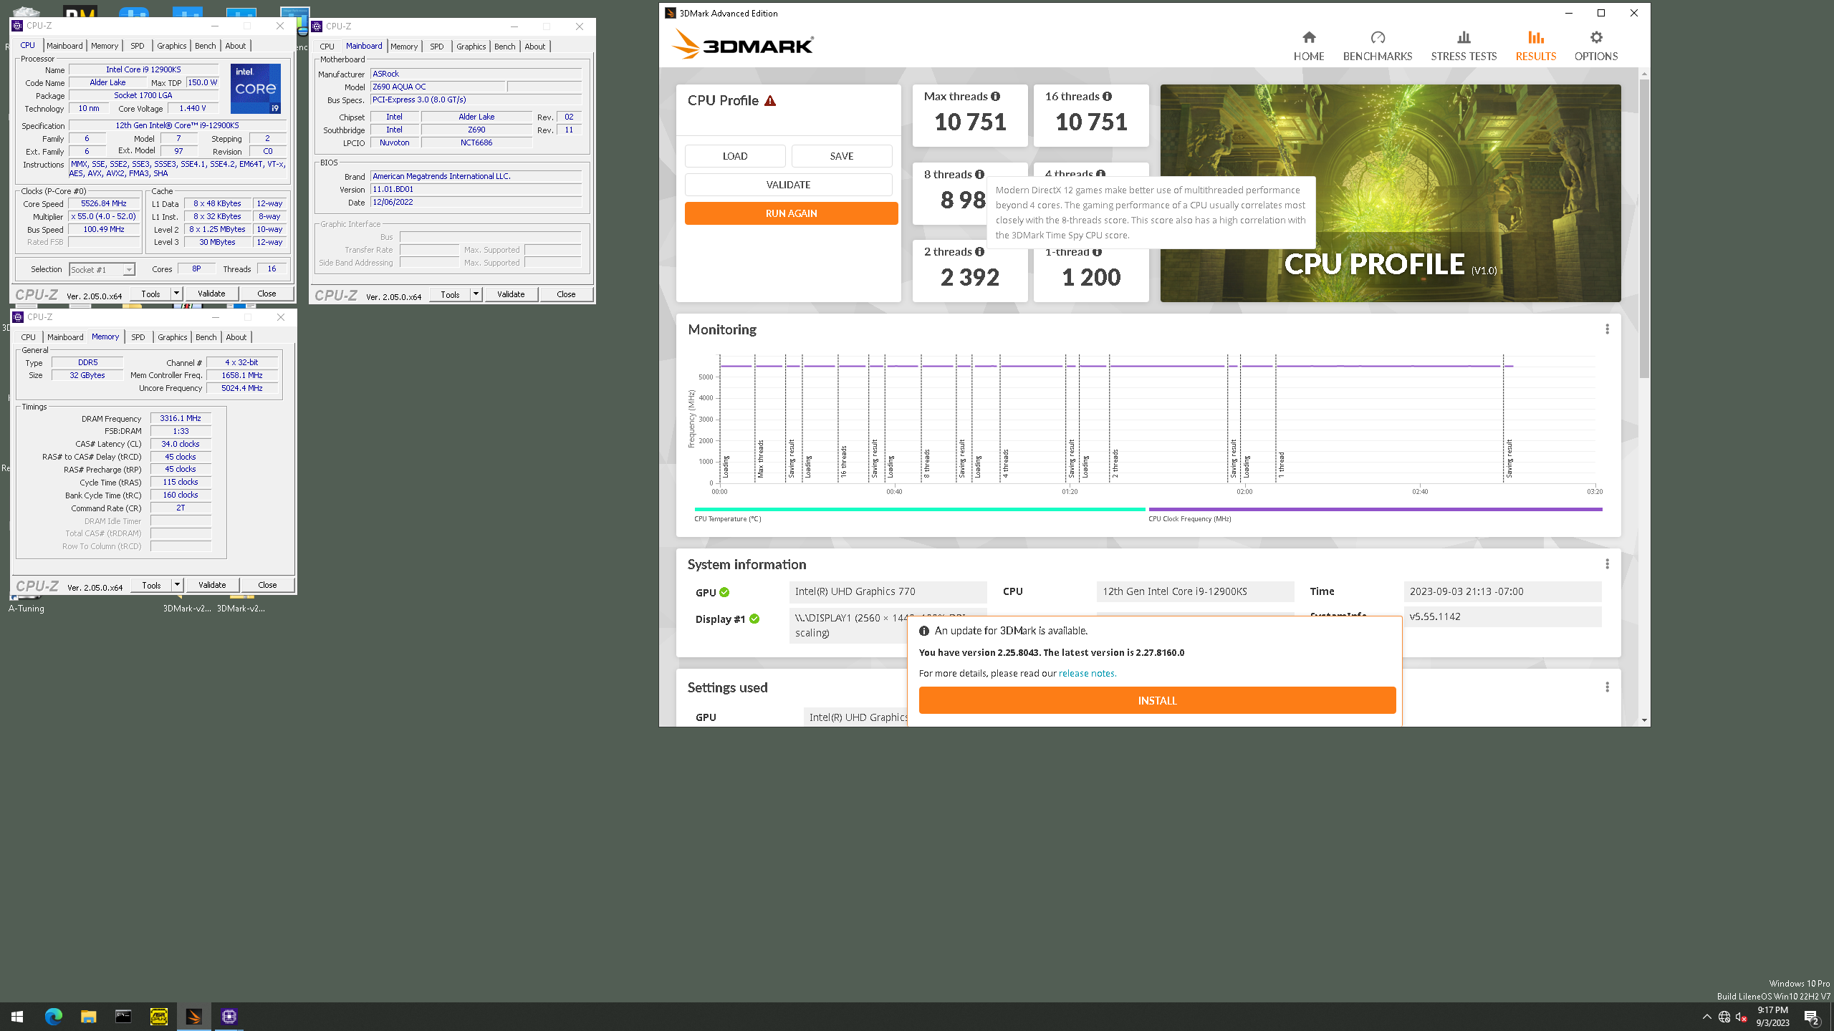The width and height of the screenshot is (1834, 1031).
Task: Open STRESS TESTS in 3DMark
Action: pos(1464,46)
